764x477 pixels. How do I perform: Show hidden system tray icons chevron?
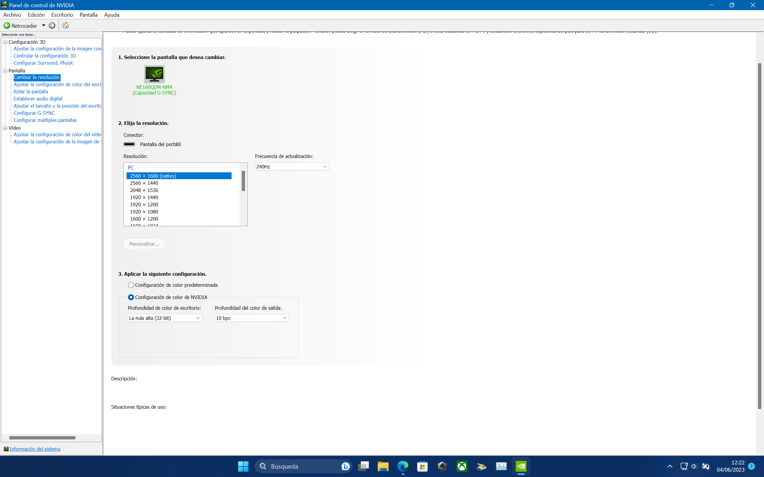pyautogui.click(x=670, y=466)
